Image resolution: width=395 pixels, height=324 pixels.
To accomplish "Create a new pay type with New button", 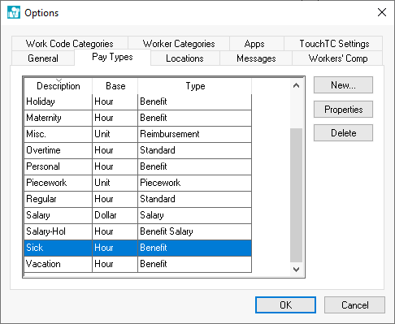I will 343,85.
